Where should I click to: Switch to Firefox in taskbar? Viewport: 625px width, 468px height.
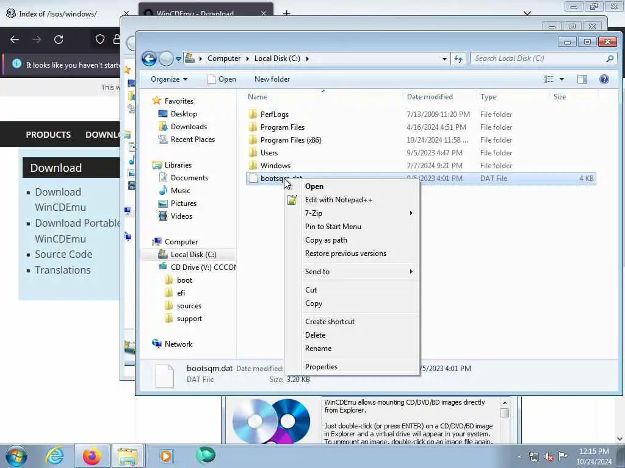click(x=92, y=456)
